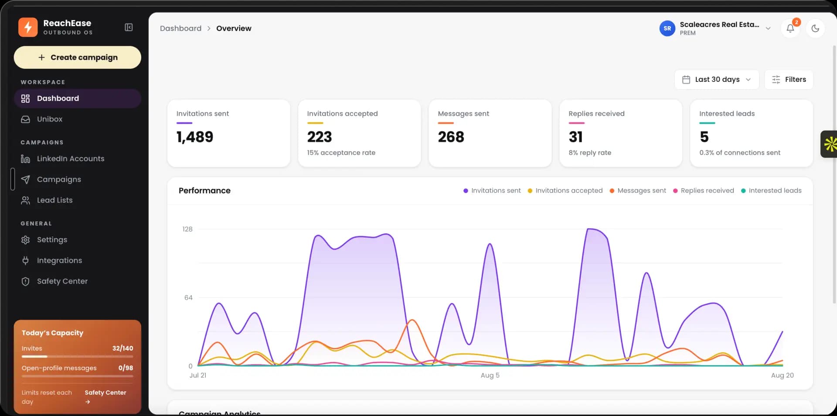Open notifications via the bell icon
Screen dimensions: 837x416
pyautogui.click(x=790, y=28)
